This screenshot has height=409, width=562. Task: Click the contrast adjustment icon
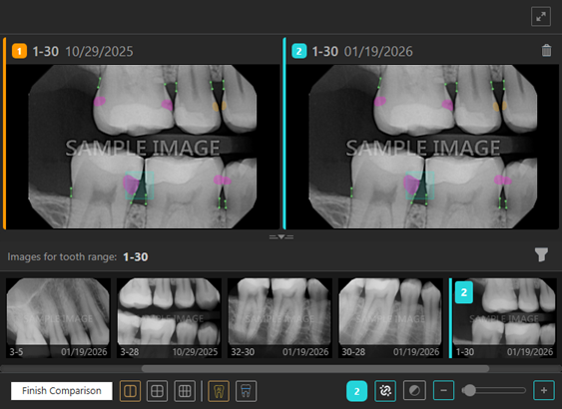[414, 391]
